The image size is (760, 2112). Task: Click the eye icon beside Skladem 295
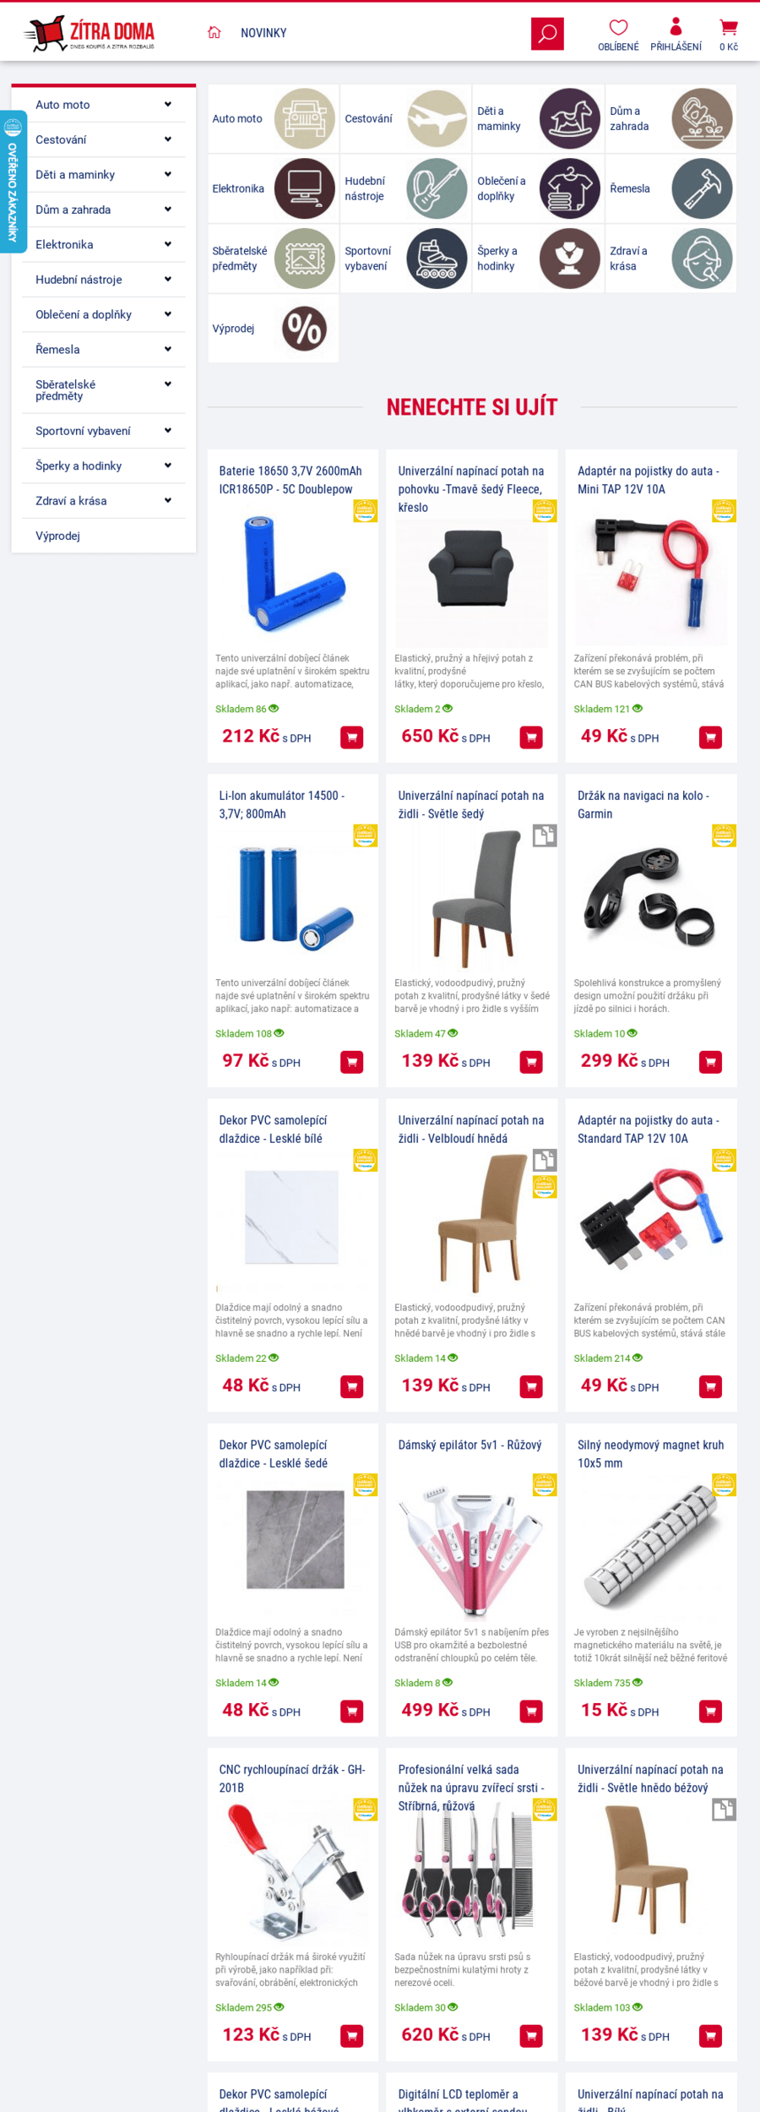click(280, 2006)
